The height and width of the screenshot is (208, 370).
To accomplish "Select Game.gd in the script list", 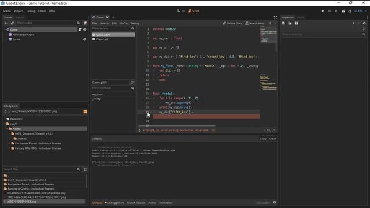I will [113, 35].
